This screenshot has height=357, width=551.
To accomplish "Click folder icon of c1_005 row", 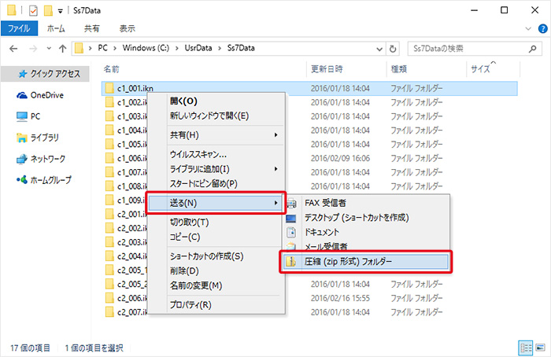I will click(x=109, y=144).
